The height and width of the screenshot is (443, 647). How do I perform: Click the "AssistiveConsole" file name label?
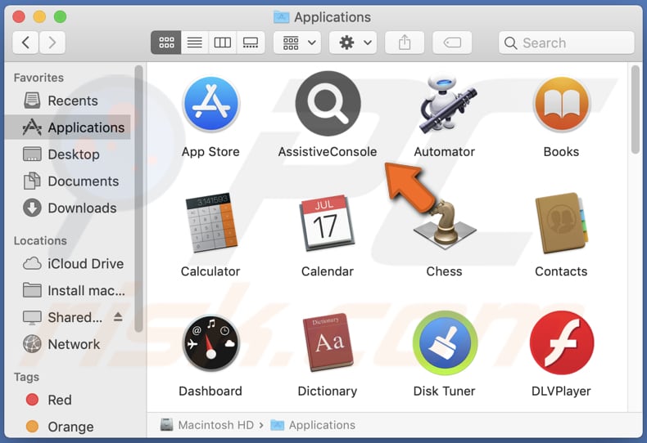(328, 151)
